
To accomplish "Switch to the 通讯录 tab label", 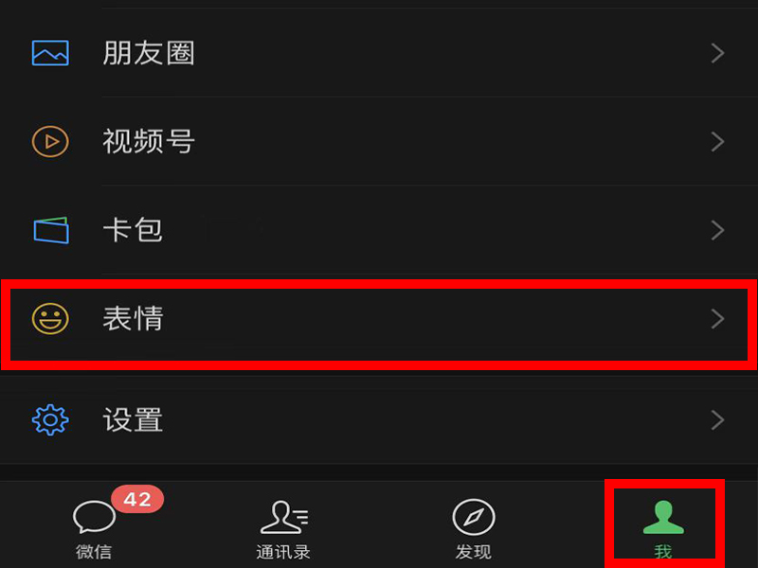I will pos(283,552).
